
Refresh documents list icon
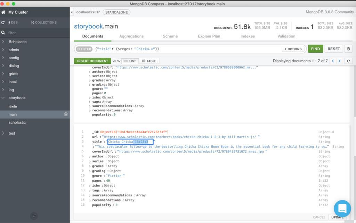click(x=348, y=61)
